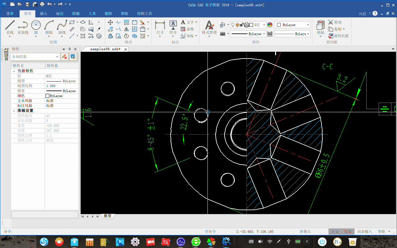Select the parallel lines tool
The height and width of the screenshot is (248, 397).
(72, 29)
